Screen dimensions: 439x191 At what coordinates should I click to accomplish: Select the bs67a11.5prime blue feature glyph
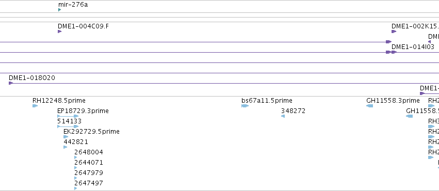(245, 106)
